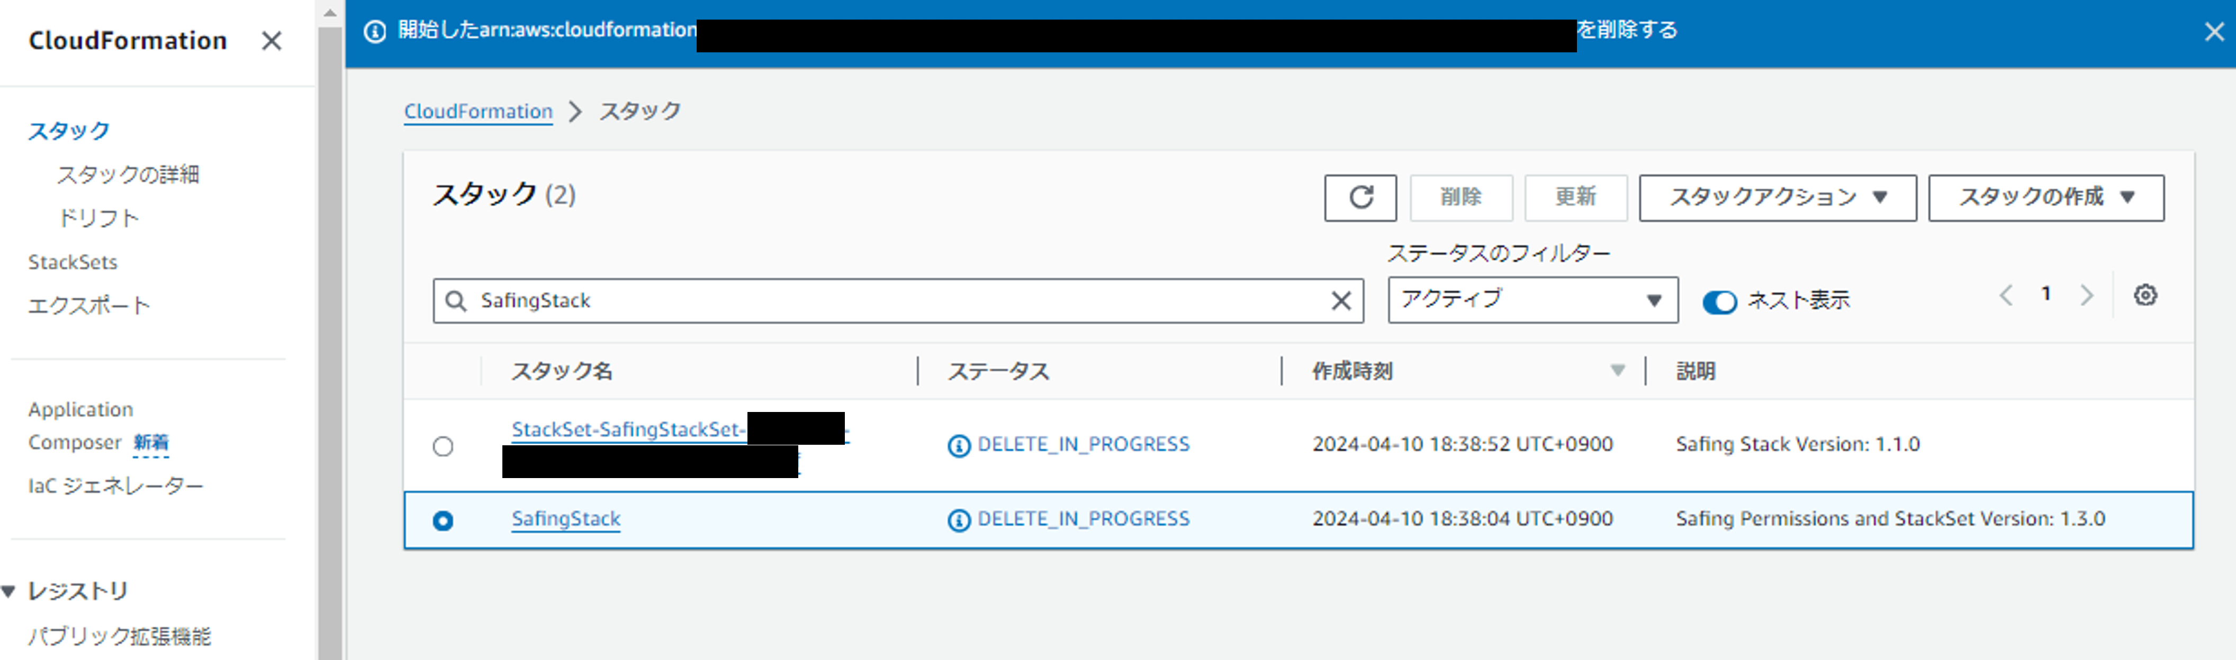Click page number 1 in pagination
Image resolution: width=2236 pixels, height=660 pixels.
(2046, 294)
